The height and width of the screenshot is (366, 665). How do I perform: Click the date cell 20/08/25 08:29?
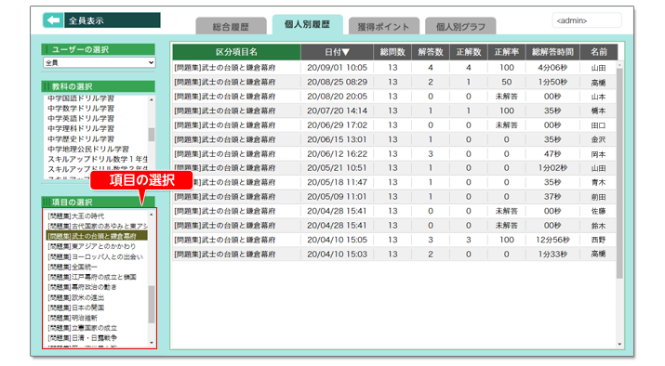(338, 82)
